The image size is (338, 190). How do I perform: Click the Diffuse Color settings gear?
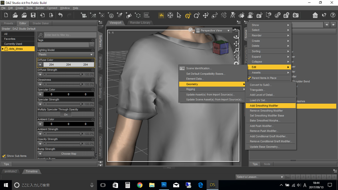(93, 60)
